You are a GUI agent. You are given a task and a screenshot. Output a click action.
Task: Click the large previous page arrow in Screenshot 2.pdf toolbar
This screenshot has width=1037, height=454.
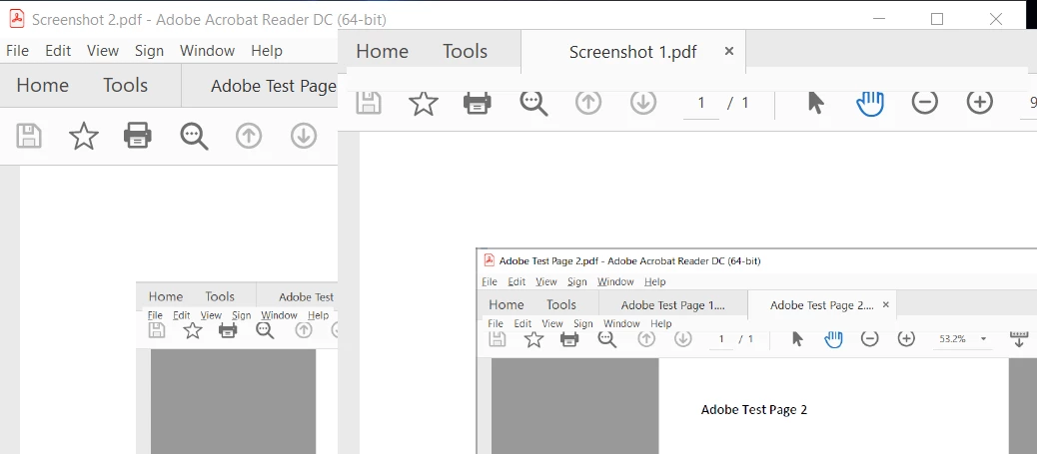click(x=249, y=136)
